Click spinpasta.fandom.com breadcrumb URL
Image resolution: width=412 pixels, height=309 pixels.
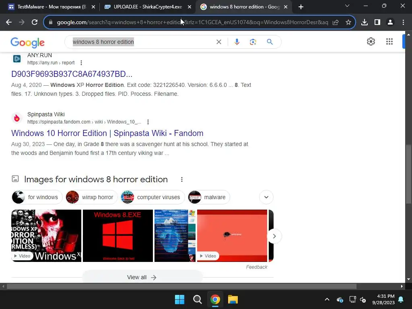pyautogui.click(x=84, y=122)
